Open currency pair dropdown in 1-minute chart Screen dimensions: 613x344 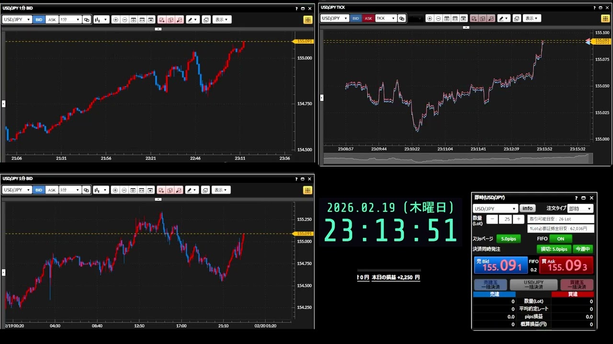(x=17, y=20)
